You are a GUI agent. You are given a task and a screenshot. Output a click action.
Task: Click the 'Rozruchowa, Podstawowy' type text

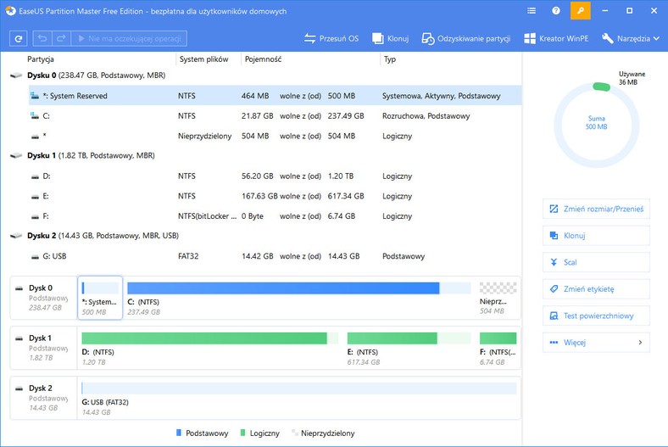pyautogui.click(x=426, y=116)
